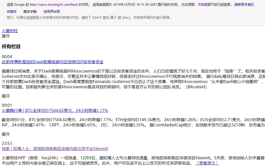
Task: Open the 瞭解更多資訊 link
Action: (x=244, y=4)
